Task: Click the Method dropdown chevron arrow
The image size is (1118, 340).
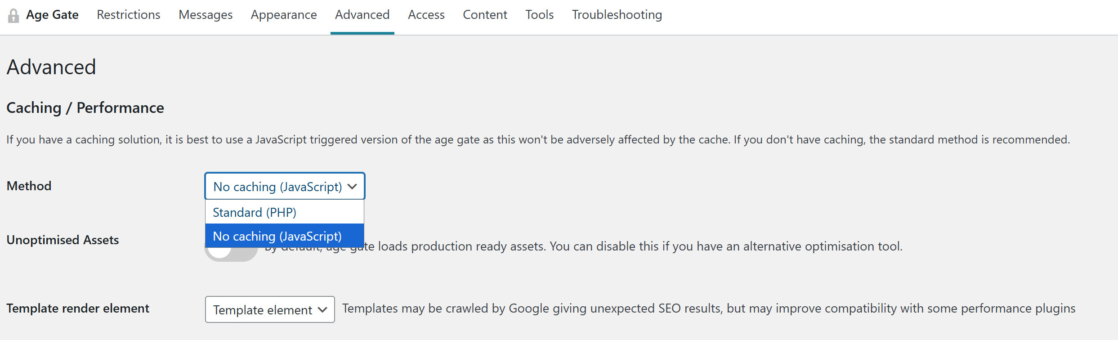Action: [352, 187]
